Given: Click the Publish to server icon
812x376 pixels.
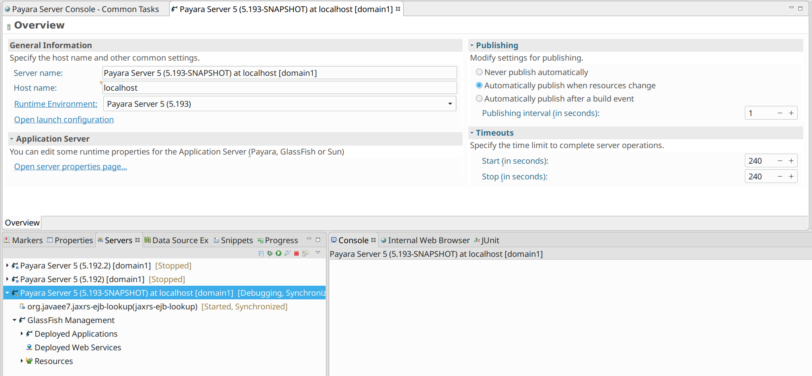Looking at the screenshot, I should click(x=306, y=253).
